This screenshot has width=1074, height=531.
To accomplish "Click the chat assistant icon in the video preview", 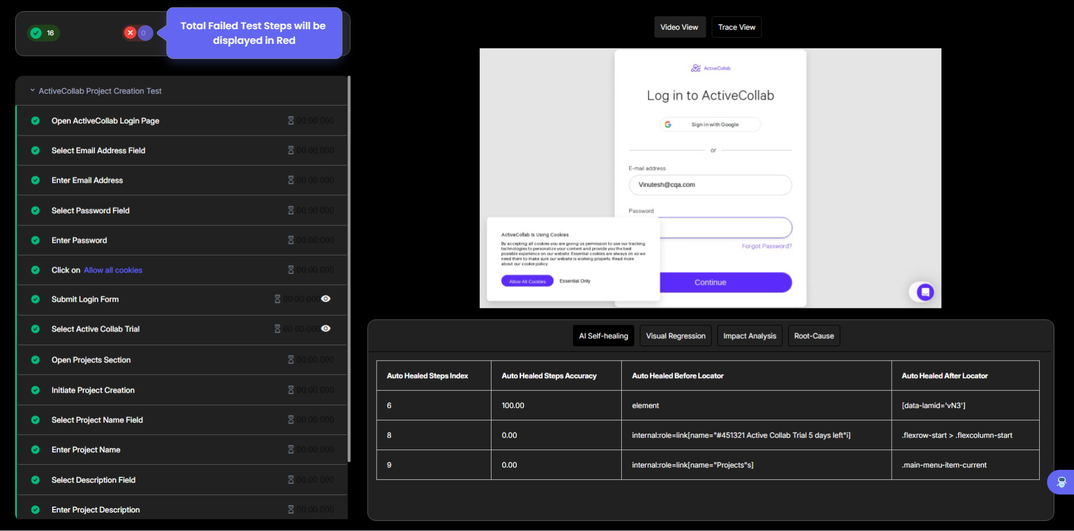I will tap(925, 292).
